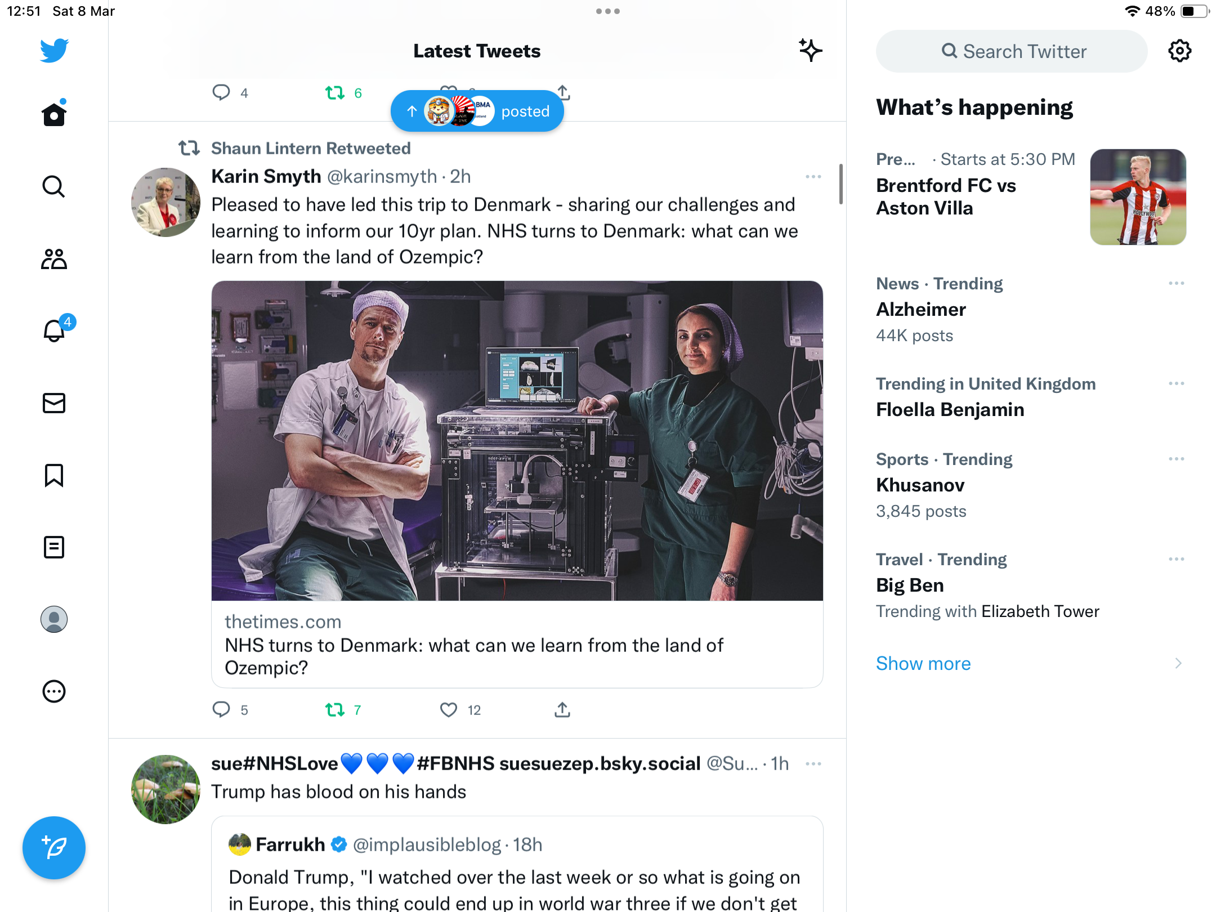
Task: Compose a new tweet with feather button
Action: (x=54, y=847)
